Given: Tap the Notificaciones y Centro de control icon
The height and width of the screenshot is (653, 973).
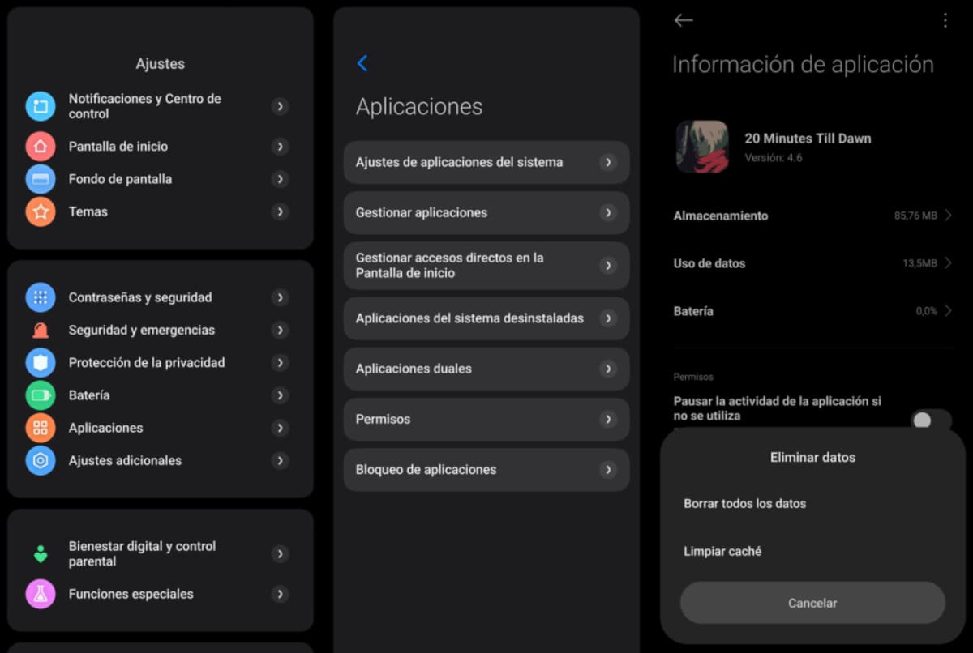Looking at the screenshot, I should 41,106.
